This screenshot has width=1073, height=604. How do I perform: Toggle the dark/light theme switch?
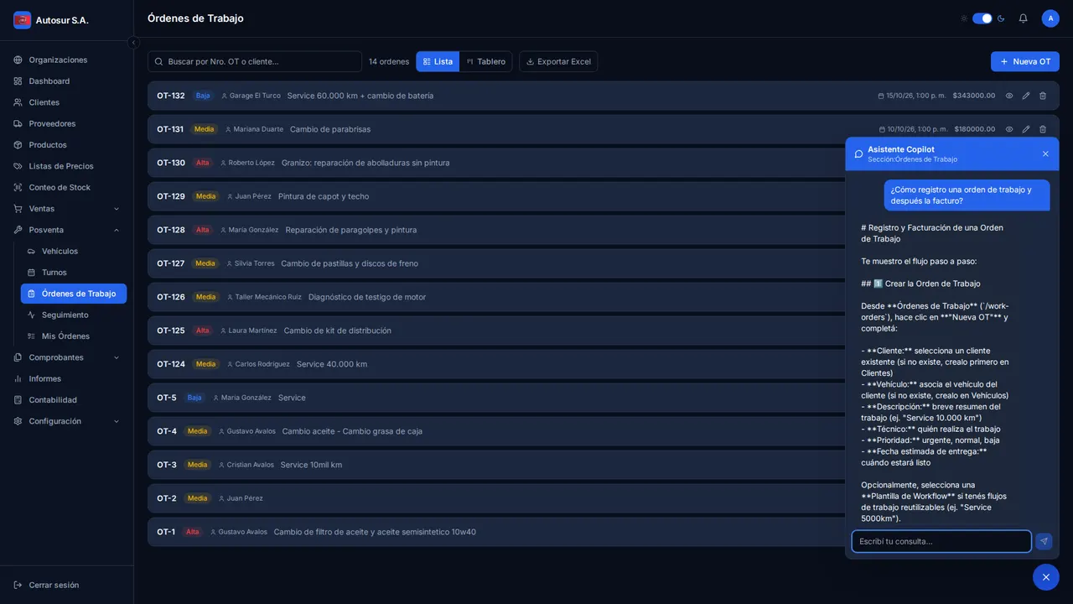(982, 18)
